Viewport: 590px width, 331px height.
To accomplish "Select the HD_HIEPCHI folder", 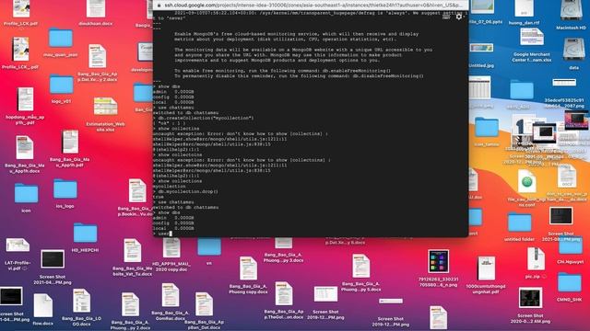I will tap(85, 233).
